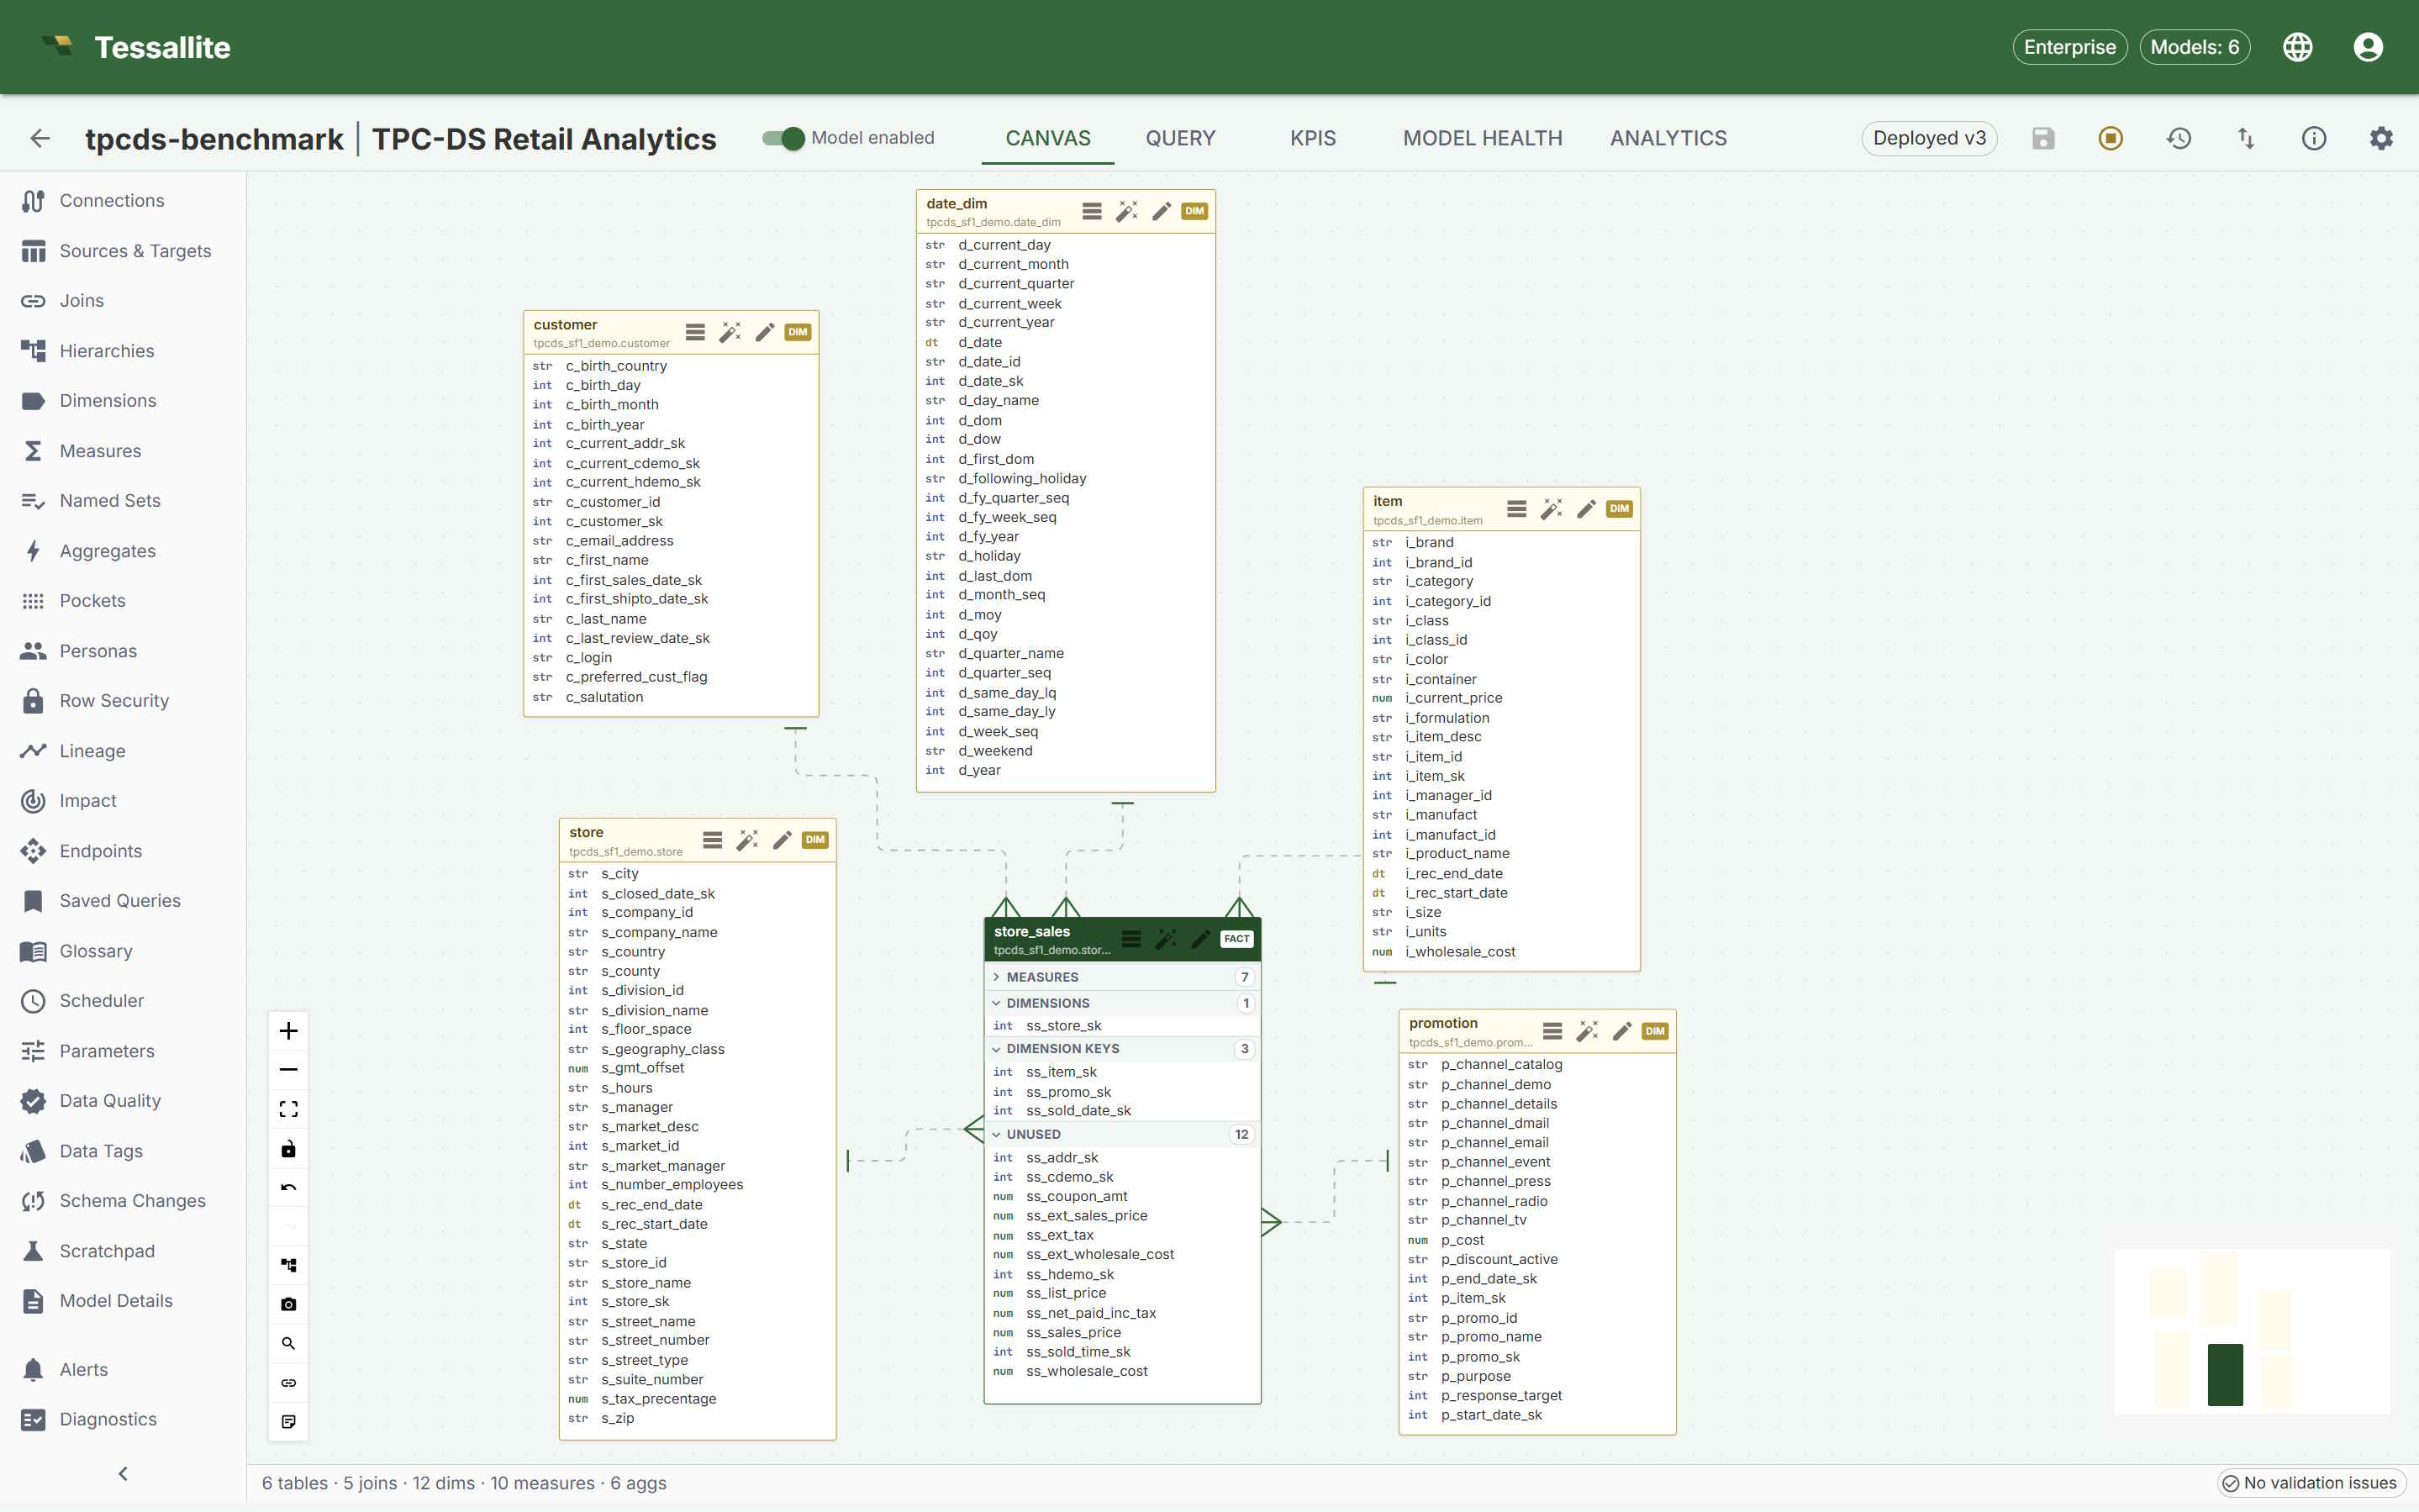Open version history clock icon
The width and height of the screenshot is (2419, 1512).
tap(2178, 138)
